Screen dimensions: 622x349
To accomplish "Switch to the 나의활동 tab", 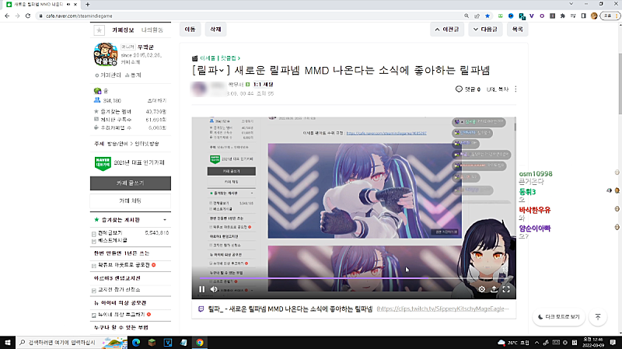I will click(x=152, y=30).
